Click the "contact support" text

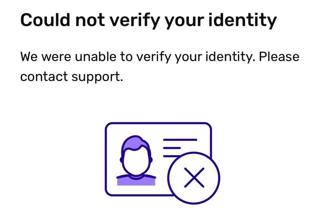72,76
